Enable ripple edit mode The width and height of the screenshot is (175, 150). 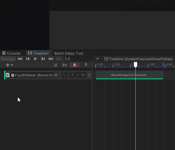[x=64, y=65]
